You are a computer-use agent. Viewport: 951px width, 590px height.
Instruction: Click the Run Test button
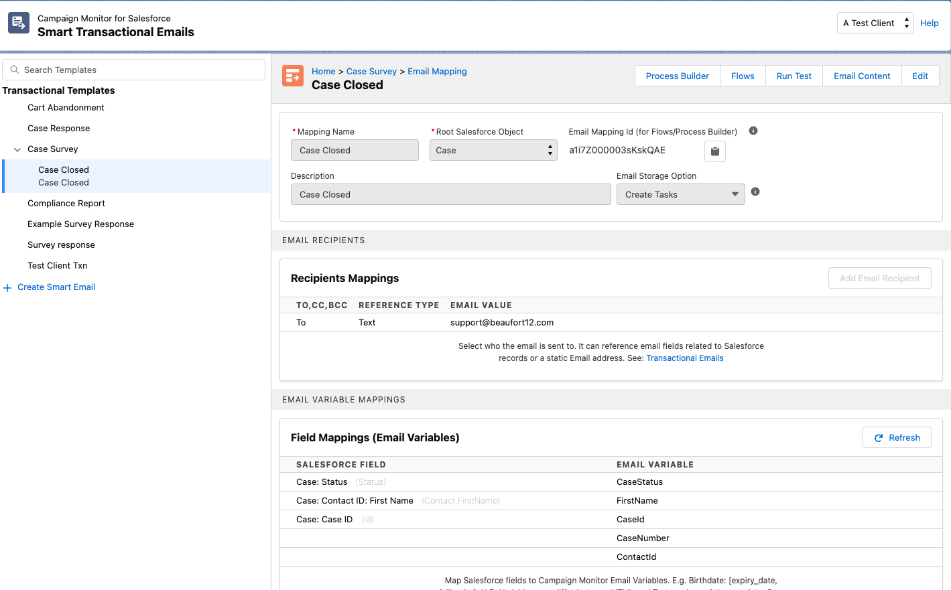[794, 76]
